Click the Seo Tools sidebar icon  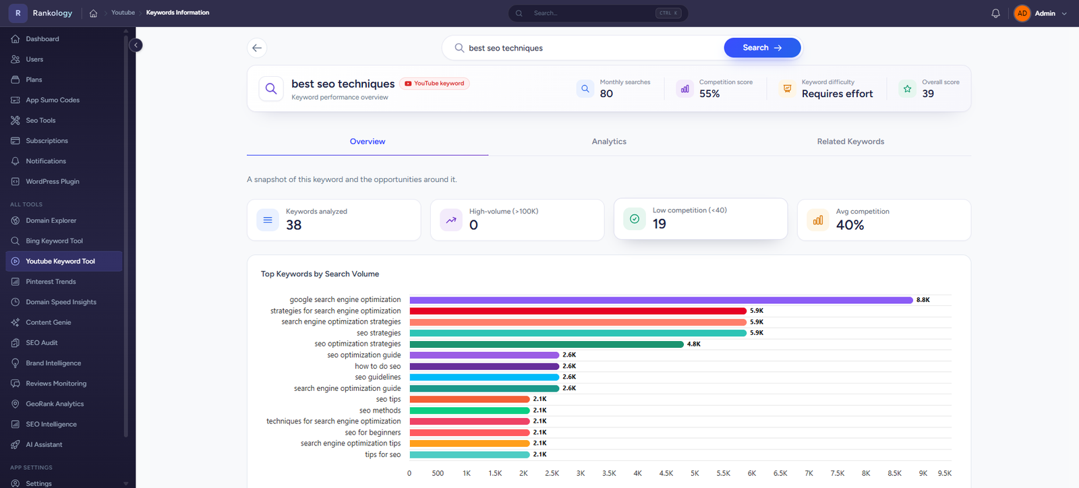pos(15,120)
